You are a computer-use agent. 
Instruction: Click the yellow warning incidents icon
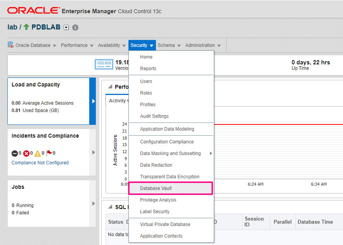[38, 154]
